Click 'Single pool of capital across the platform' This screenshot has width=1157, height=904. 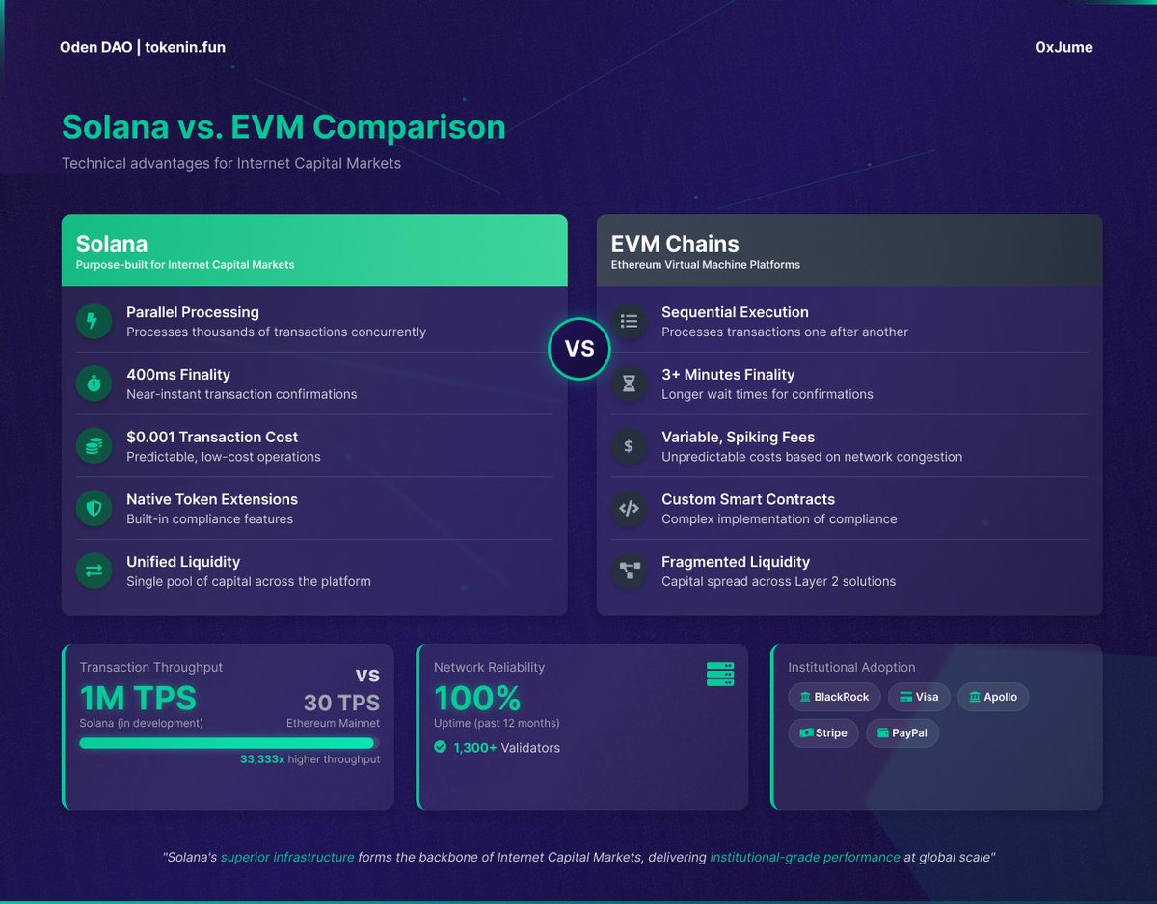249,582
